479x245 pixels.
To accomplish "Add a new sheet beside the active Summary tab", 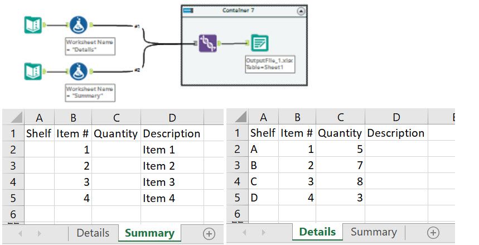I will pos(209,234).
